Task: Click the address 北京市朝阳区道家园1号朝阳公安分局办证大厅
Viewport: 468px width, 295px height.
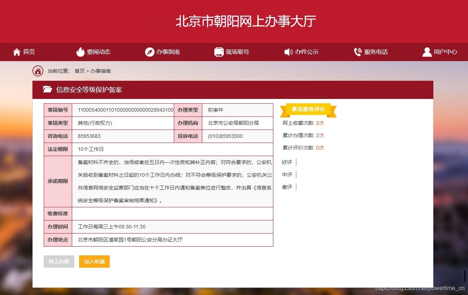Action: point(130,240)
